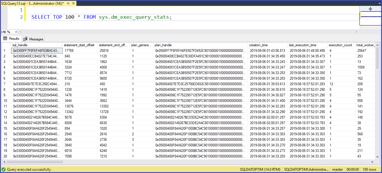Switch to the Messages tab
The width and height of the screenshot is (382, 173).
point(33,39)
